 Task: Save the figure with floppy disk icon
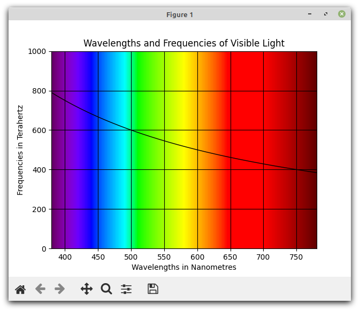pos(153,289)
